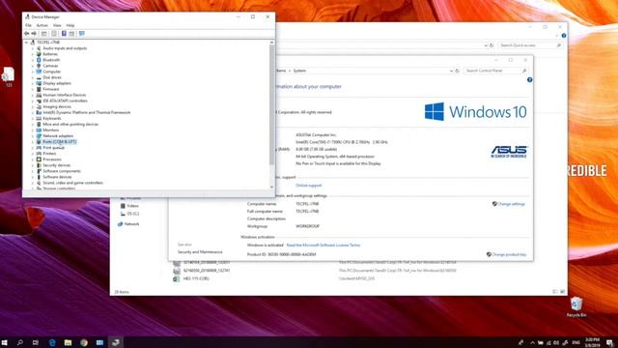This screenshot has width=618, height=348.
Task: Read the Microsoft Software License Terms link
Action: 323,245
